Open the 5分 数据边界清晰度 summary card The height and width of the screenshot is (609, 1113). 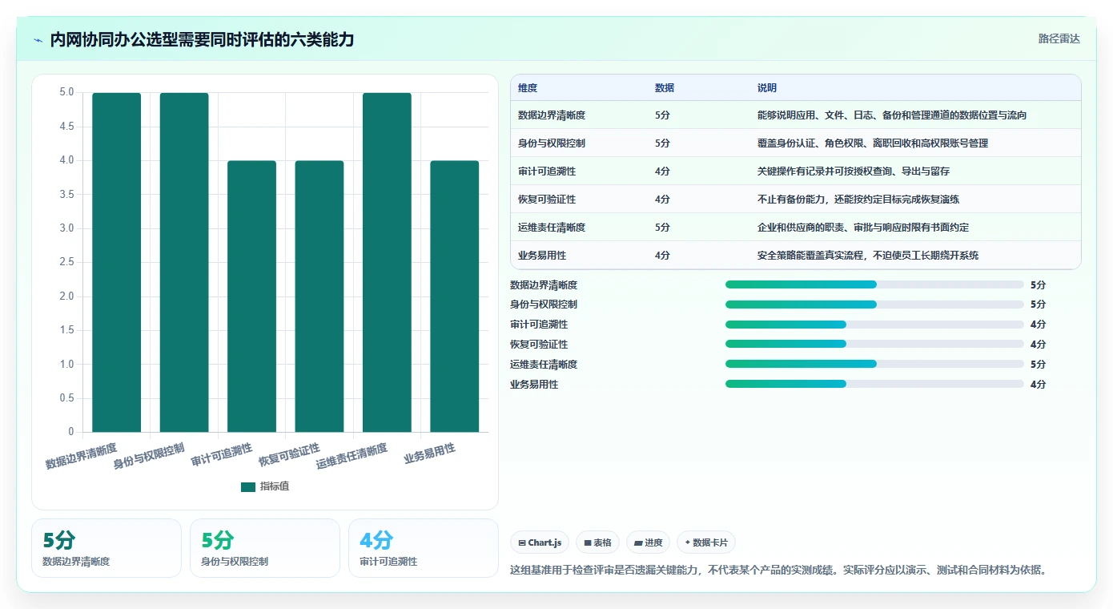pos(106,548)
